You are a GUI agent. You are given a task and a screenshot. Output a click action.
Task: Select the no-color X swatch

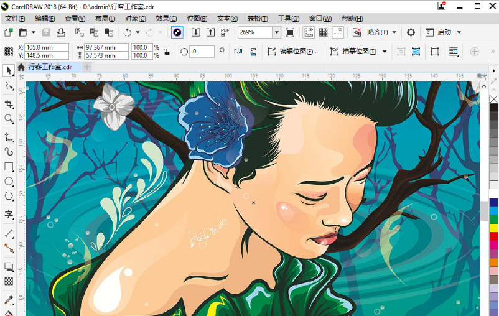[493, 100]
